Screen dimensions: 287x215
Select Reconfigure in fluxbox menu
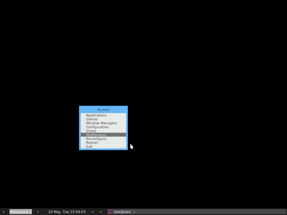tap(103, 139)
